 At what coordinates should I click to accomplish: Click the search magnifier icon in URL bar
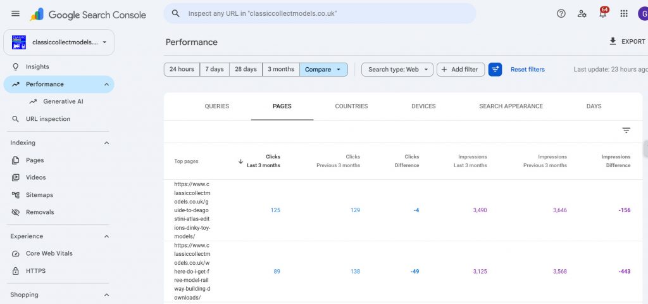pos(176,13)
